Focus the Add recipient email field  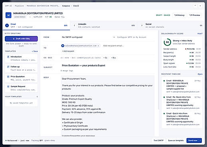113,46
